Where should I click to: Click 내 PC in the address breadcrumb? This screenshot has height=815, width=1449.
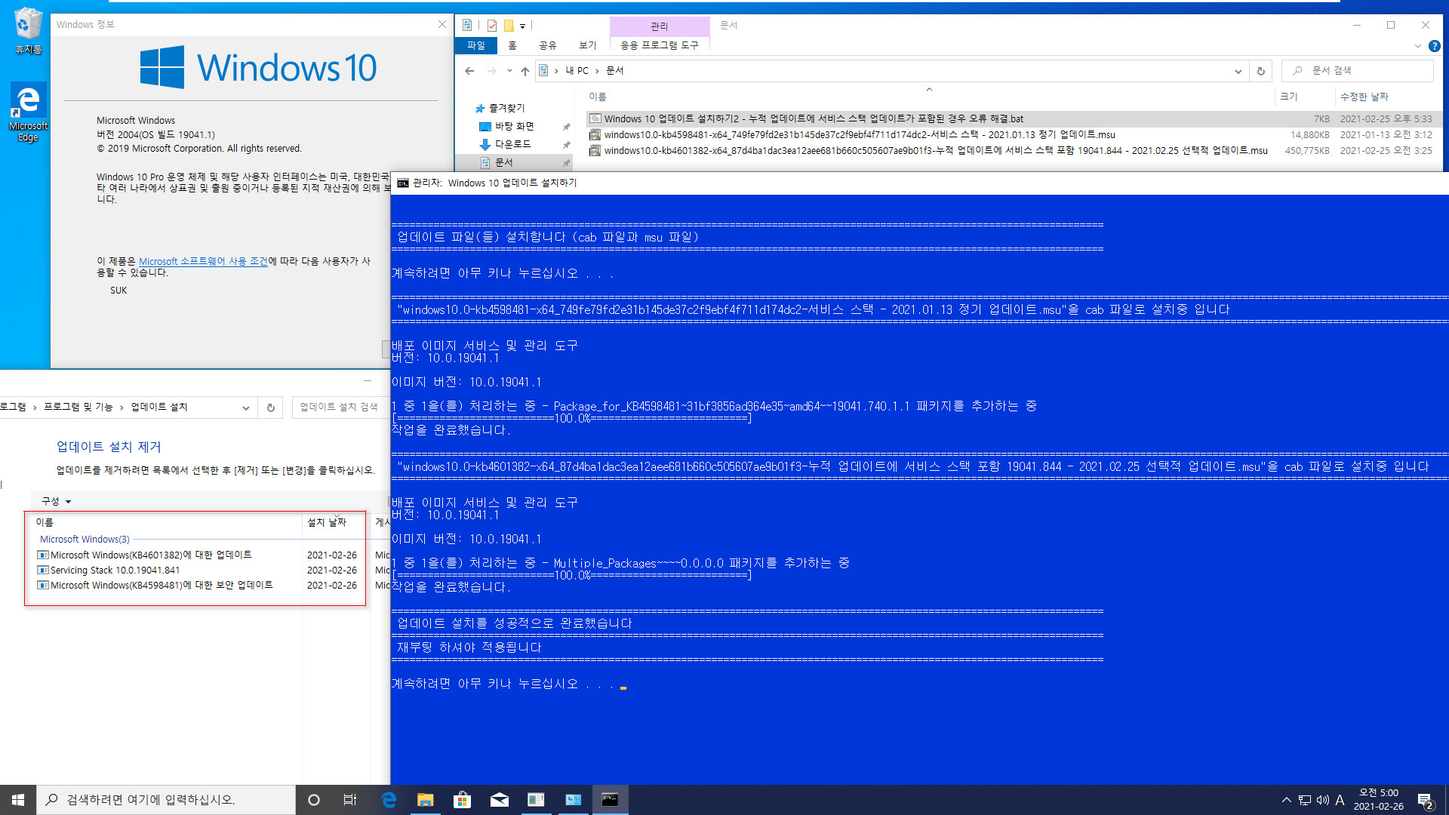coord(577,71)
